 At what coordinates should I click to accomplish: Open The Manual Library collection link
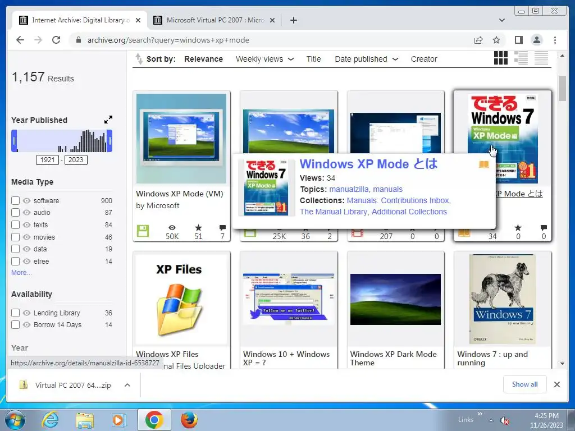pos(334,212)
